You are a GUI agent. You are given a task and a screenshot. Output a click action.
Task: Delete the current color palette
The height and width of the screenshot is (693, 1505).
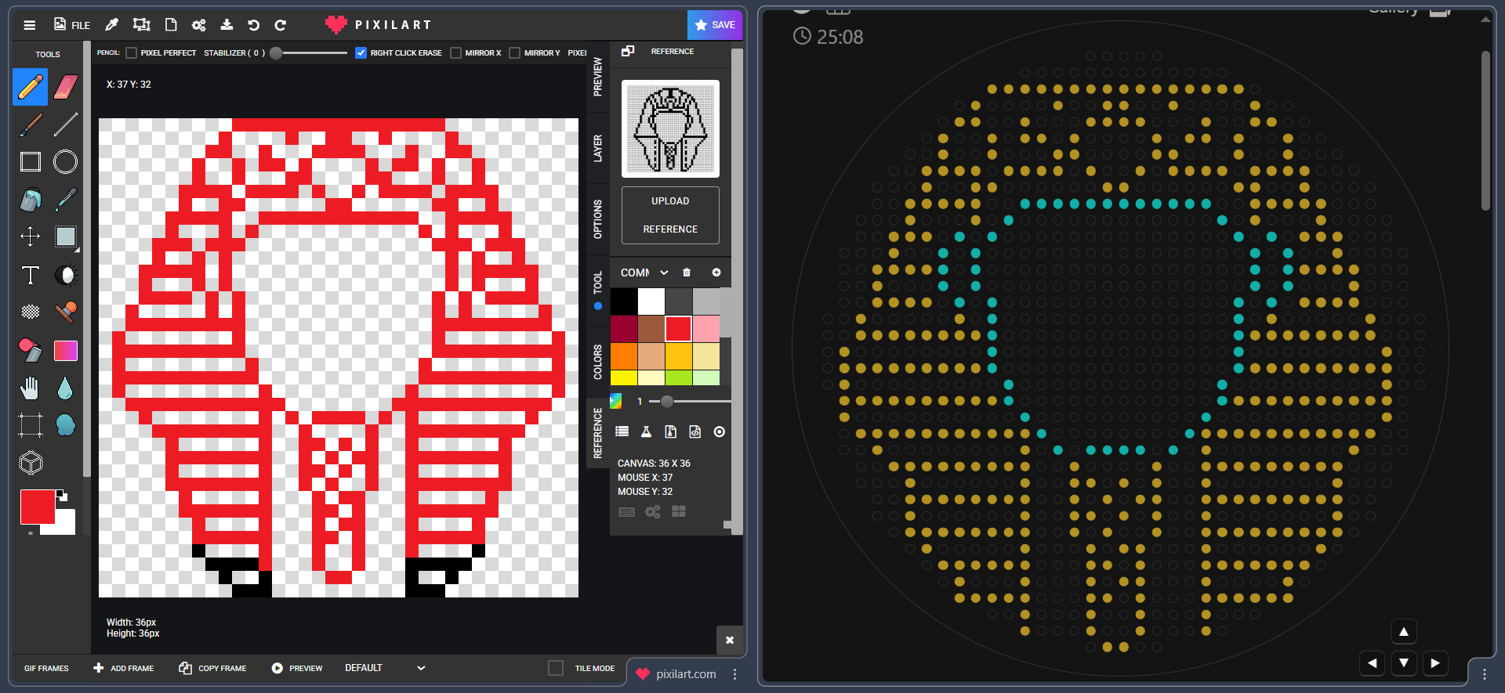point(687,273)
